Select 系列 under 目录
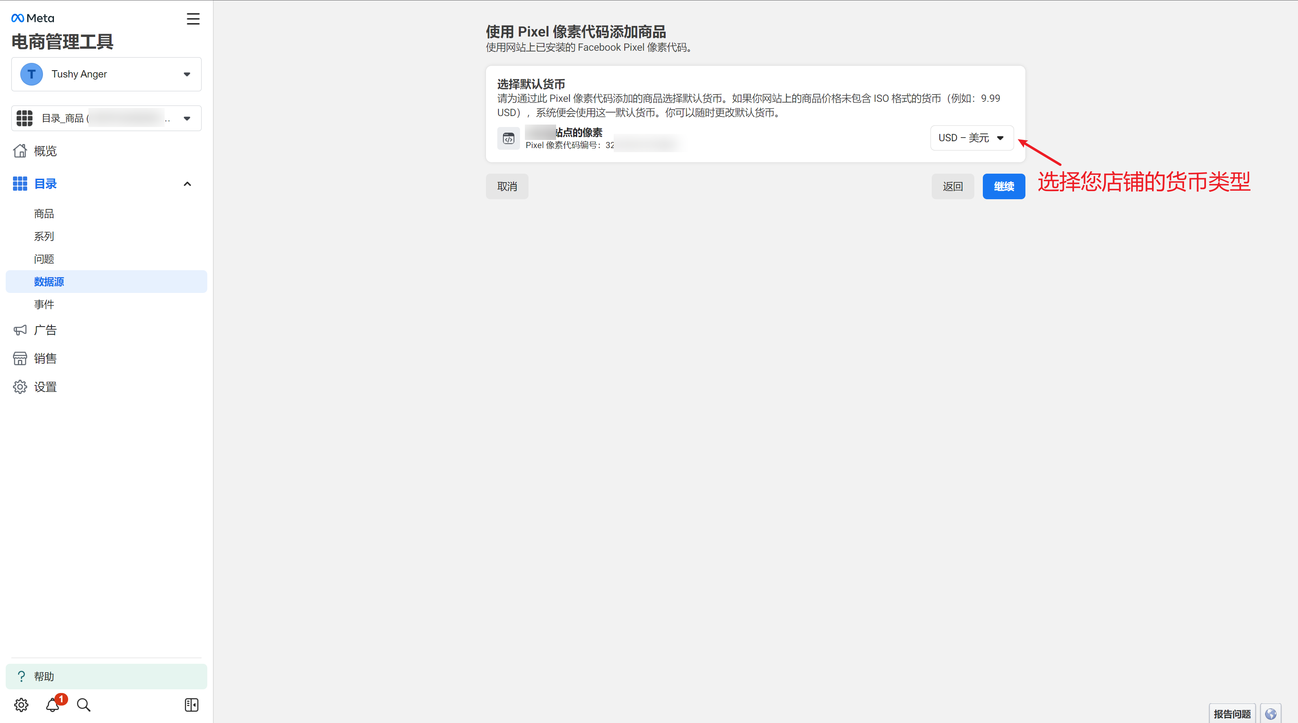Viewport: 1298px width, 723px height. 44,236
